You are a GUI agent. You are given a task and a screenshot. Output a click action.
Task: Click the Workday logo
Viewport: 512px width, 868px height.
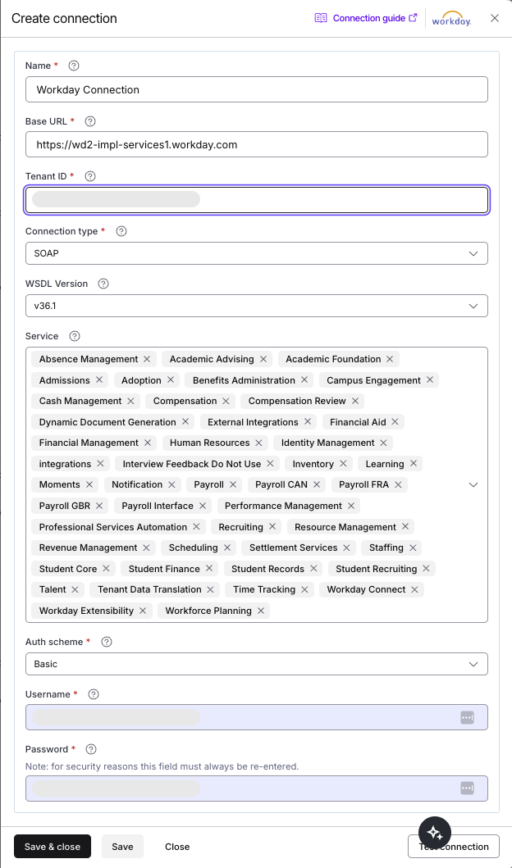[x=451, y=18]
